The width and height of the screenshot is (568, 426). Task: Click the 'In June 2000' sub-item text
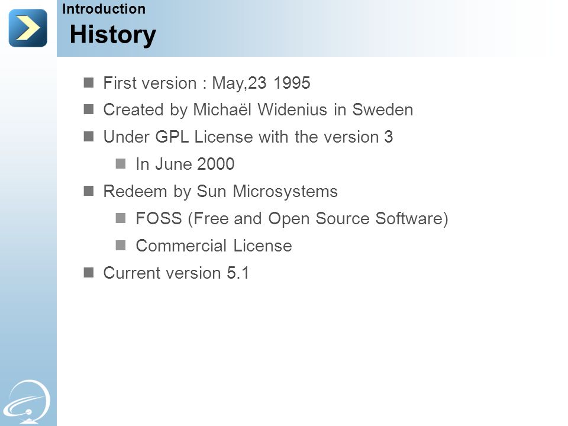pyautogui.click(x=185, y=164)
